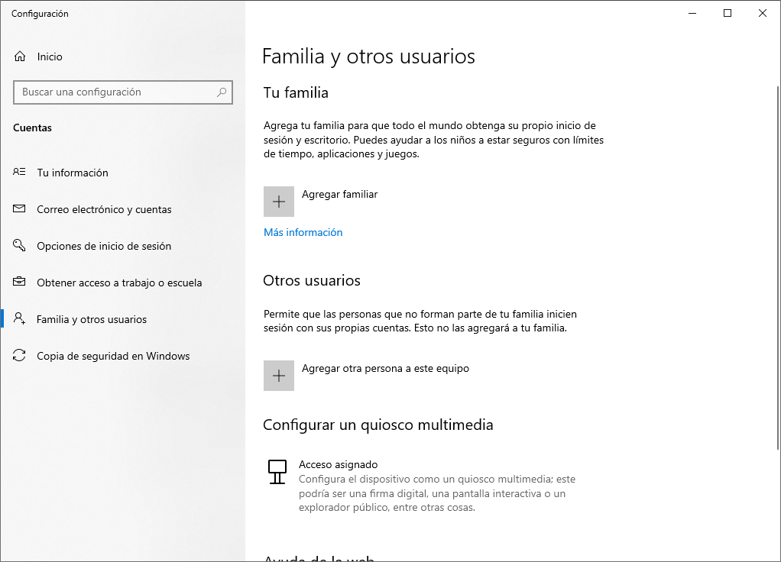Screen dimensions: 781x562
Task: Click the Familia y otros usuarios person icon
Action: coord(20,319)
